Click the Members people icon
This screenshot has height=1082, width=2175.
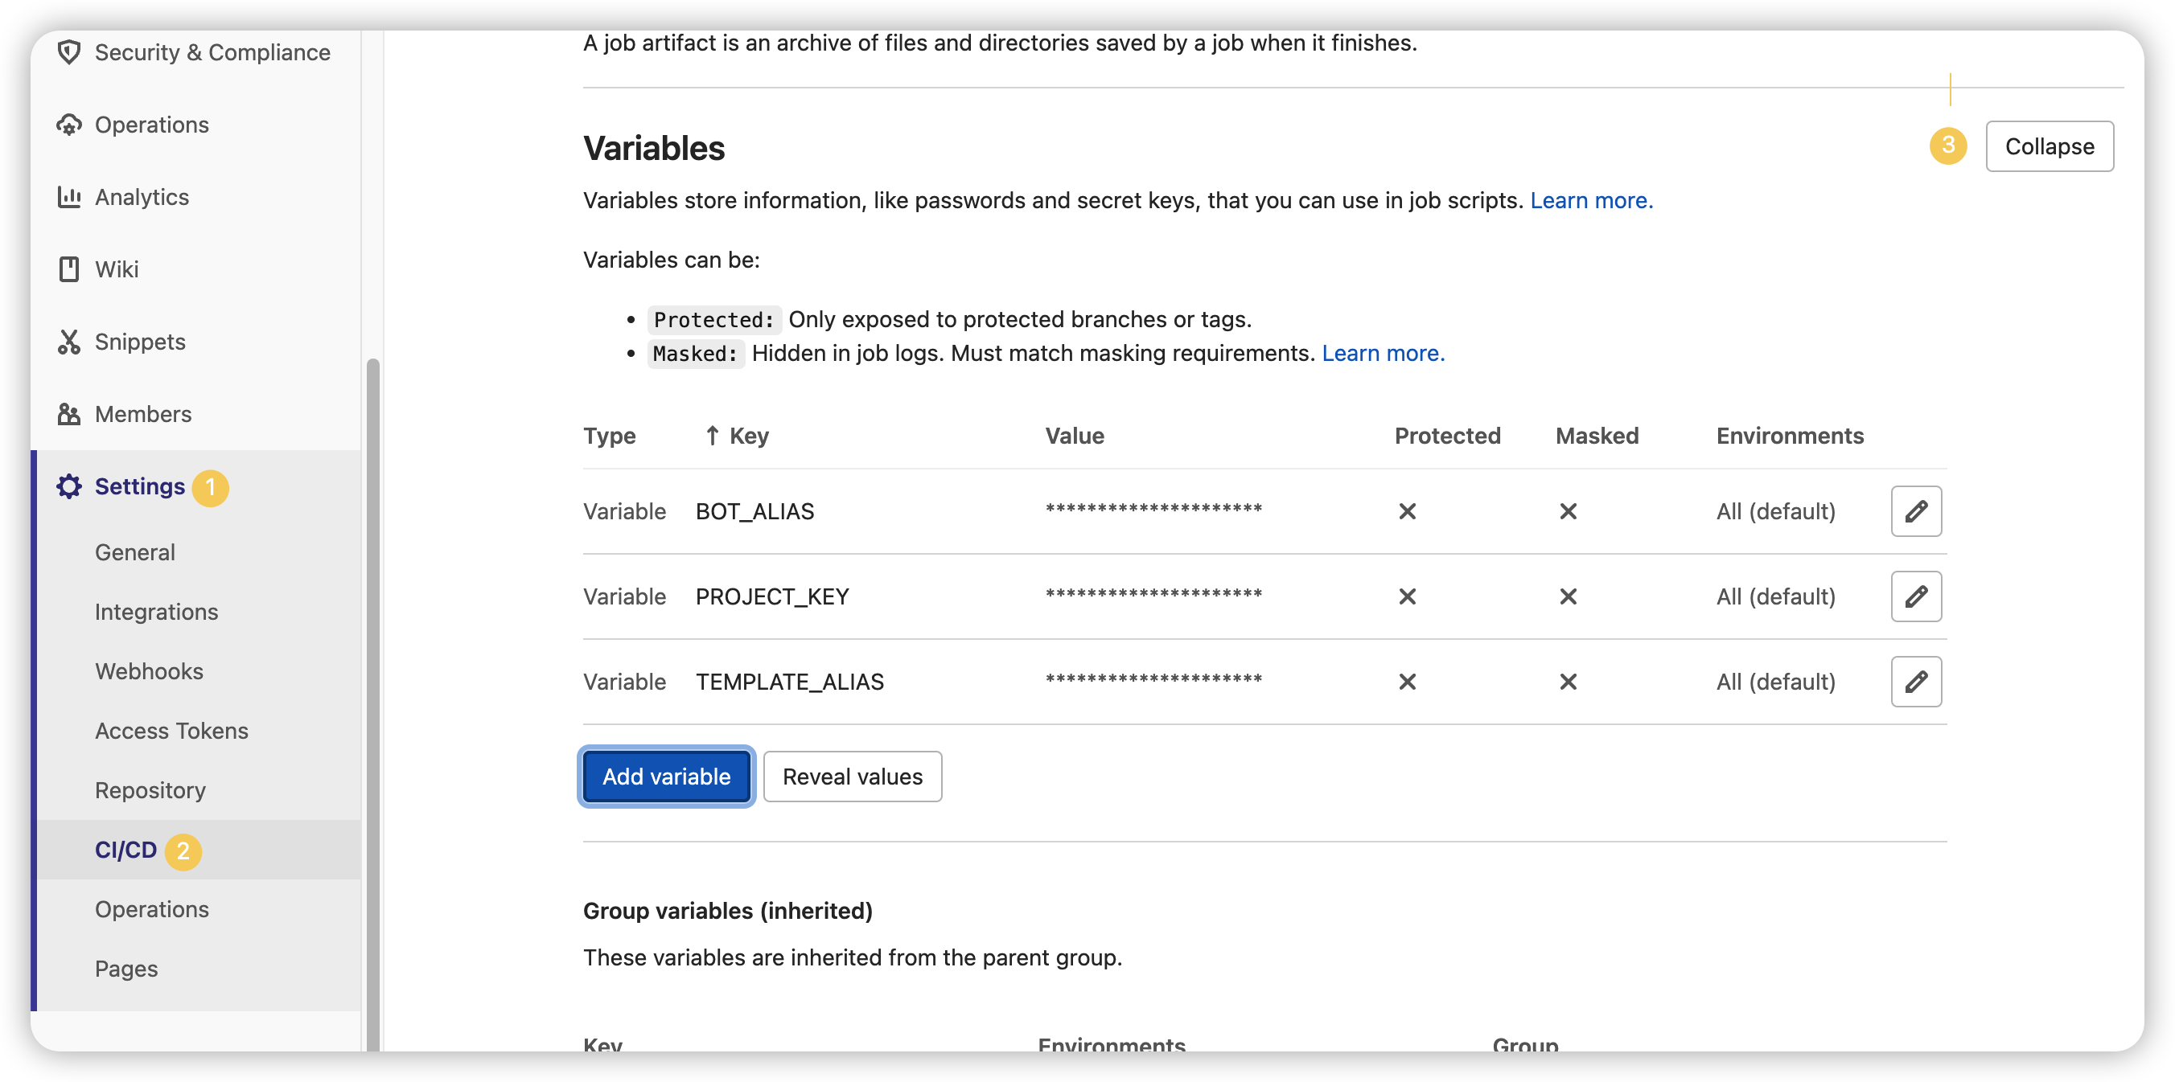click(x=69, y=415)
